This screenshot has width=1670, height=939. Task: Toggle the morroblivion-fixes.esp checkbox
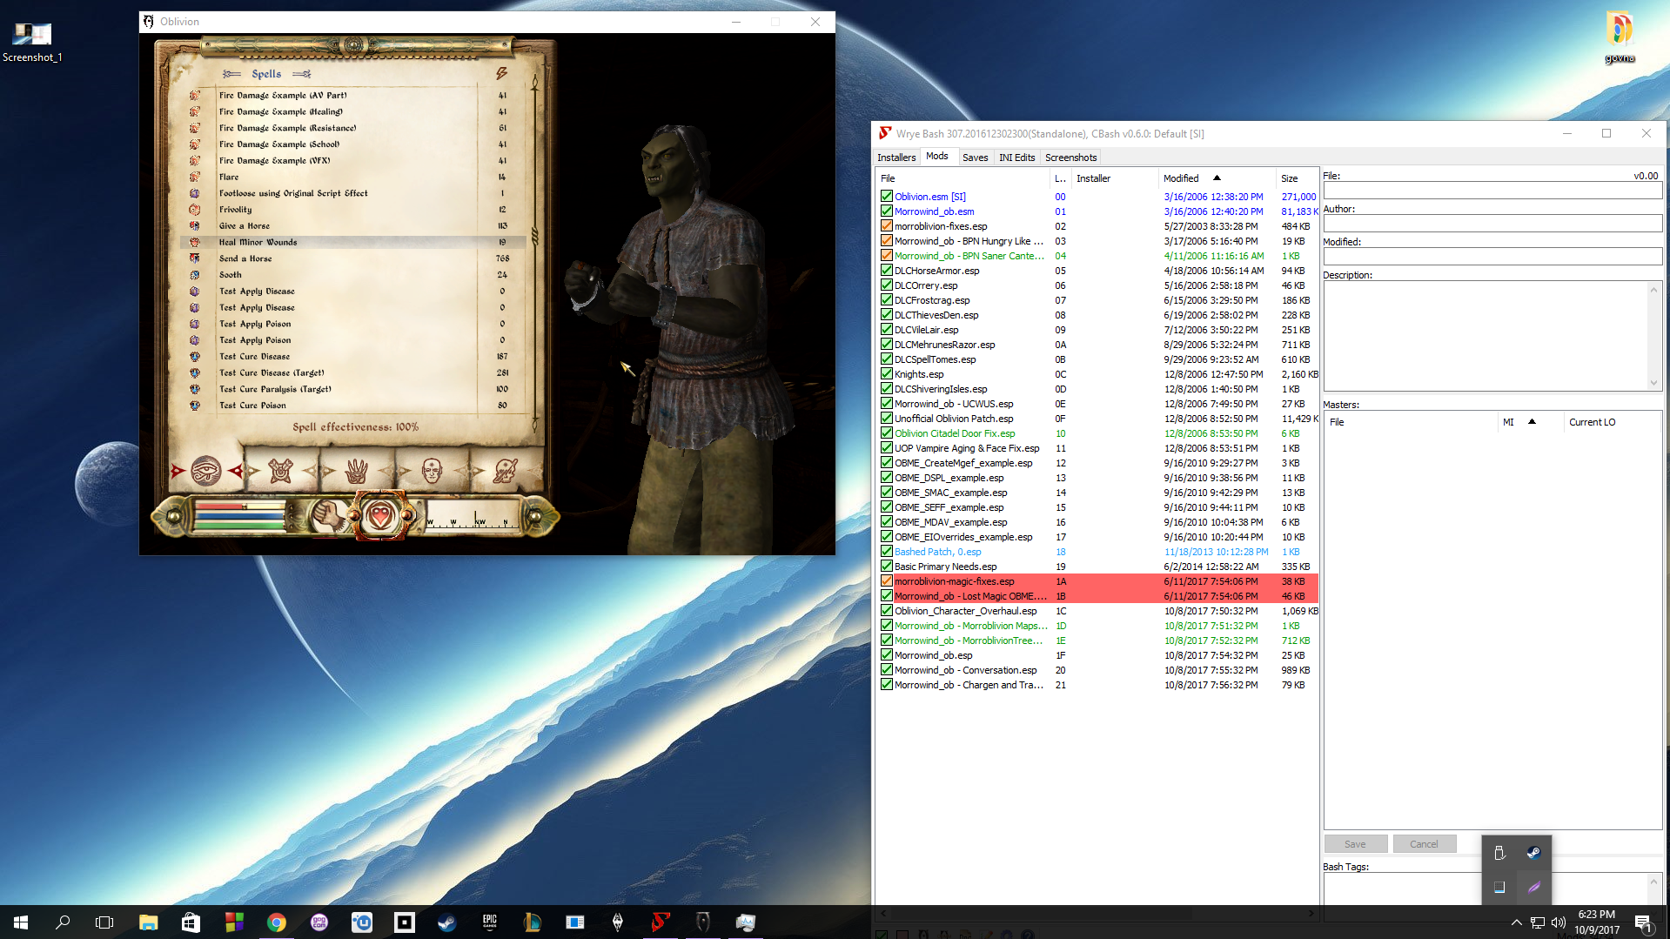coord(887,226)
